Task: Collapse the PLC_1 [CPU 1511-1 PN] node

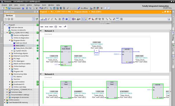Action: click(x=7, y=33)
